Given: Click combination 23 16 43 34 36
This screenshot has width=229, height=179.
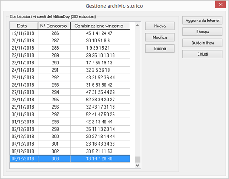Looking at the screenshot, I should click(x=100, y=144).
